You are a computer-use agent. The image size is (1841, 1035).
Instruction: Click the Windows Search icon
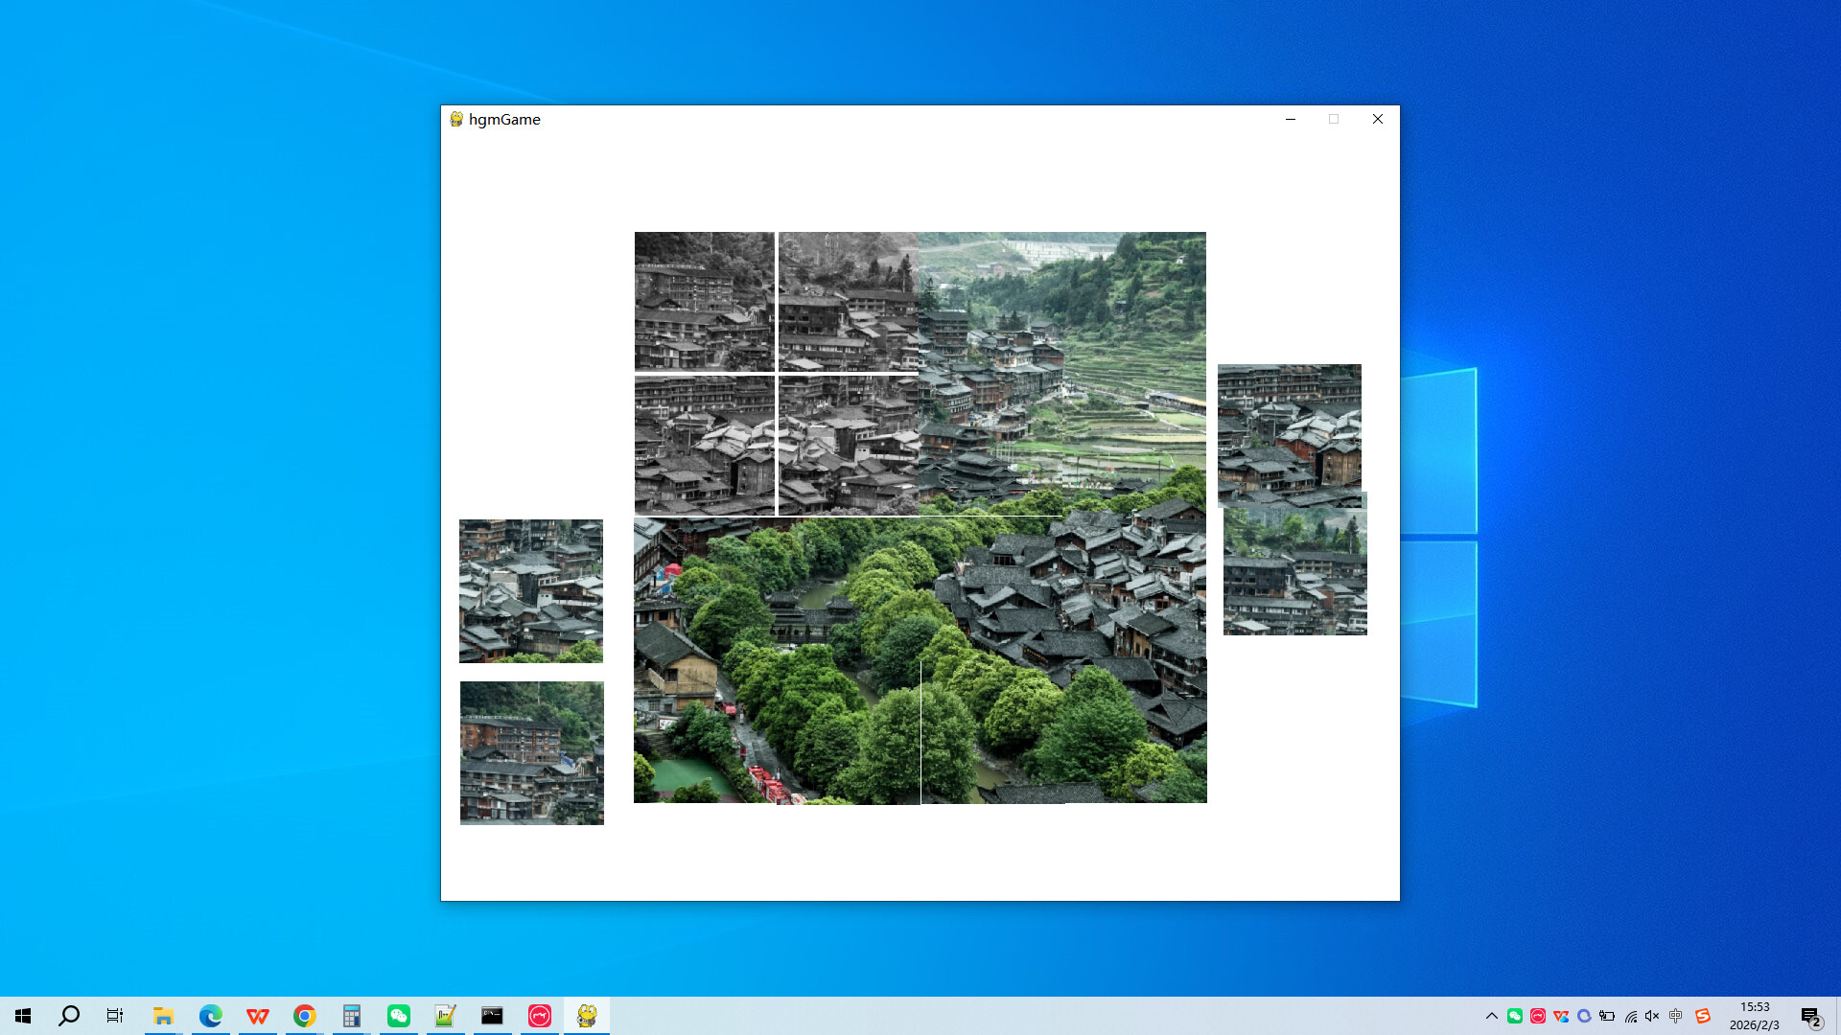pyautogui.click(x=67, y=1015)
